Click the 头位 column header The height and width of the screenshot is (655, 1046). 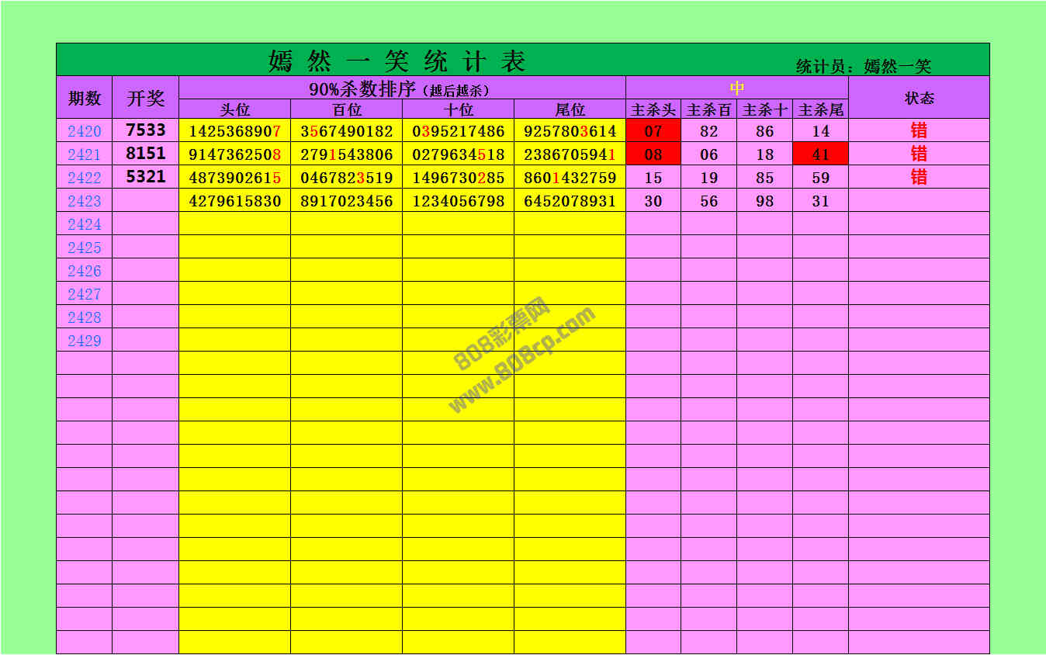[235, 110]
